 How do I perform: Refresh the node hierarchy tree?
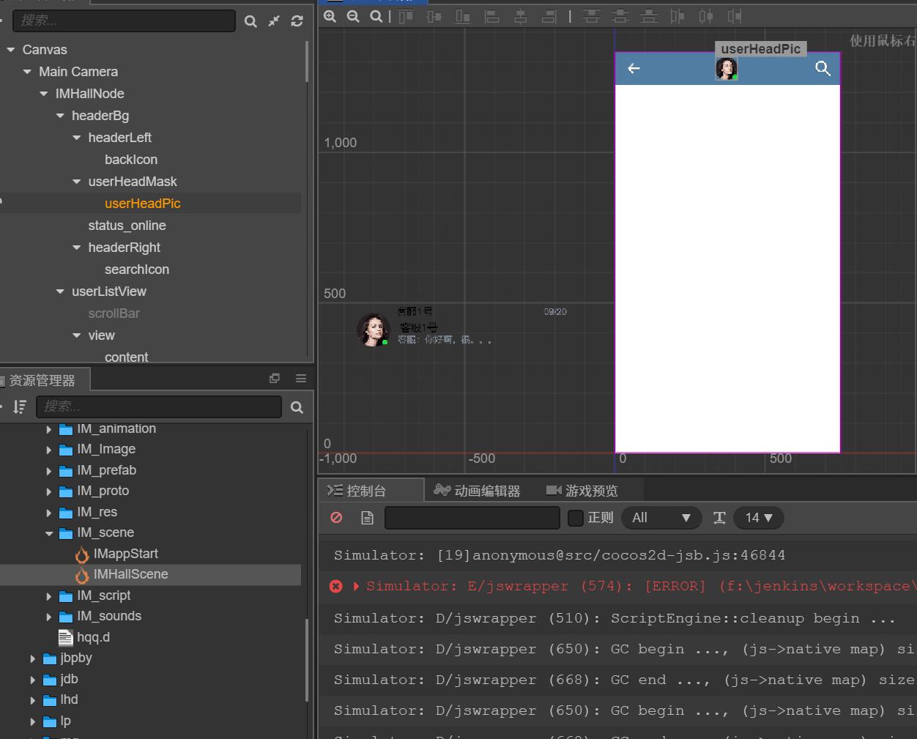(297, 21)
